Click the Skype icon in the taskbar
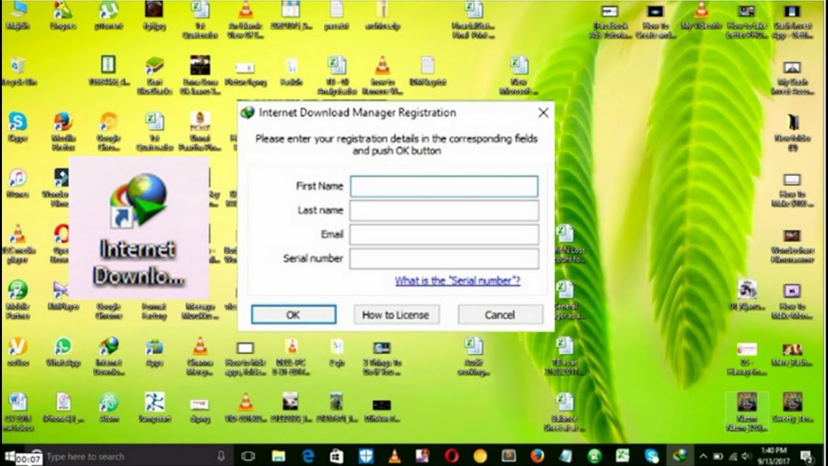Screen dimensions: 828x466 tap(651, 456)
